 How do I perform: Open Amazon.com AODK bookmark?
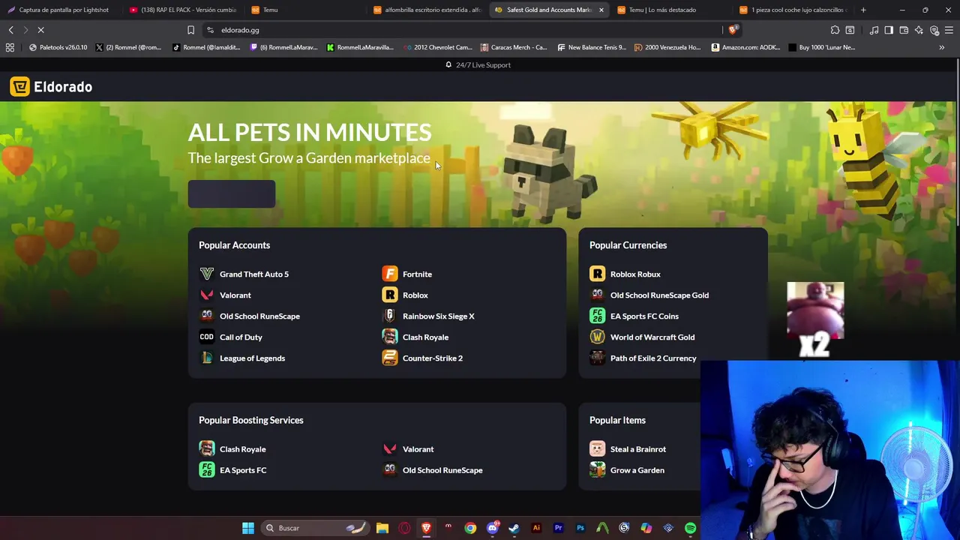(x=745, y=47)
